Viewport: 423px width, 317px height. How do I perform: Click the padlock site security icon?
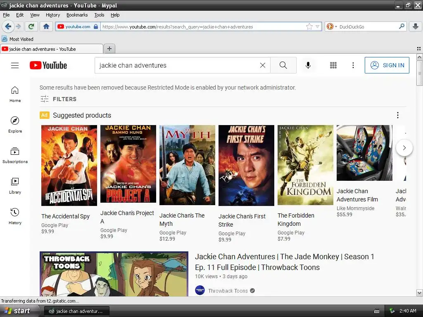pos(96,26)
